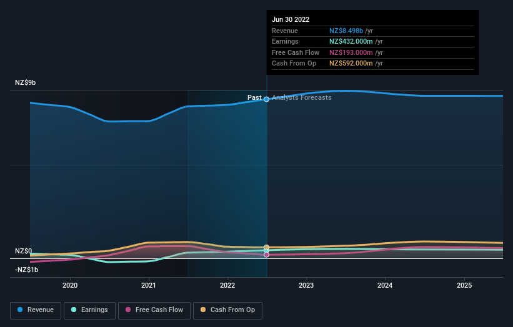Click the 'Jun 30 2022' tooltip date

pos(291,19)
